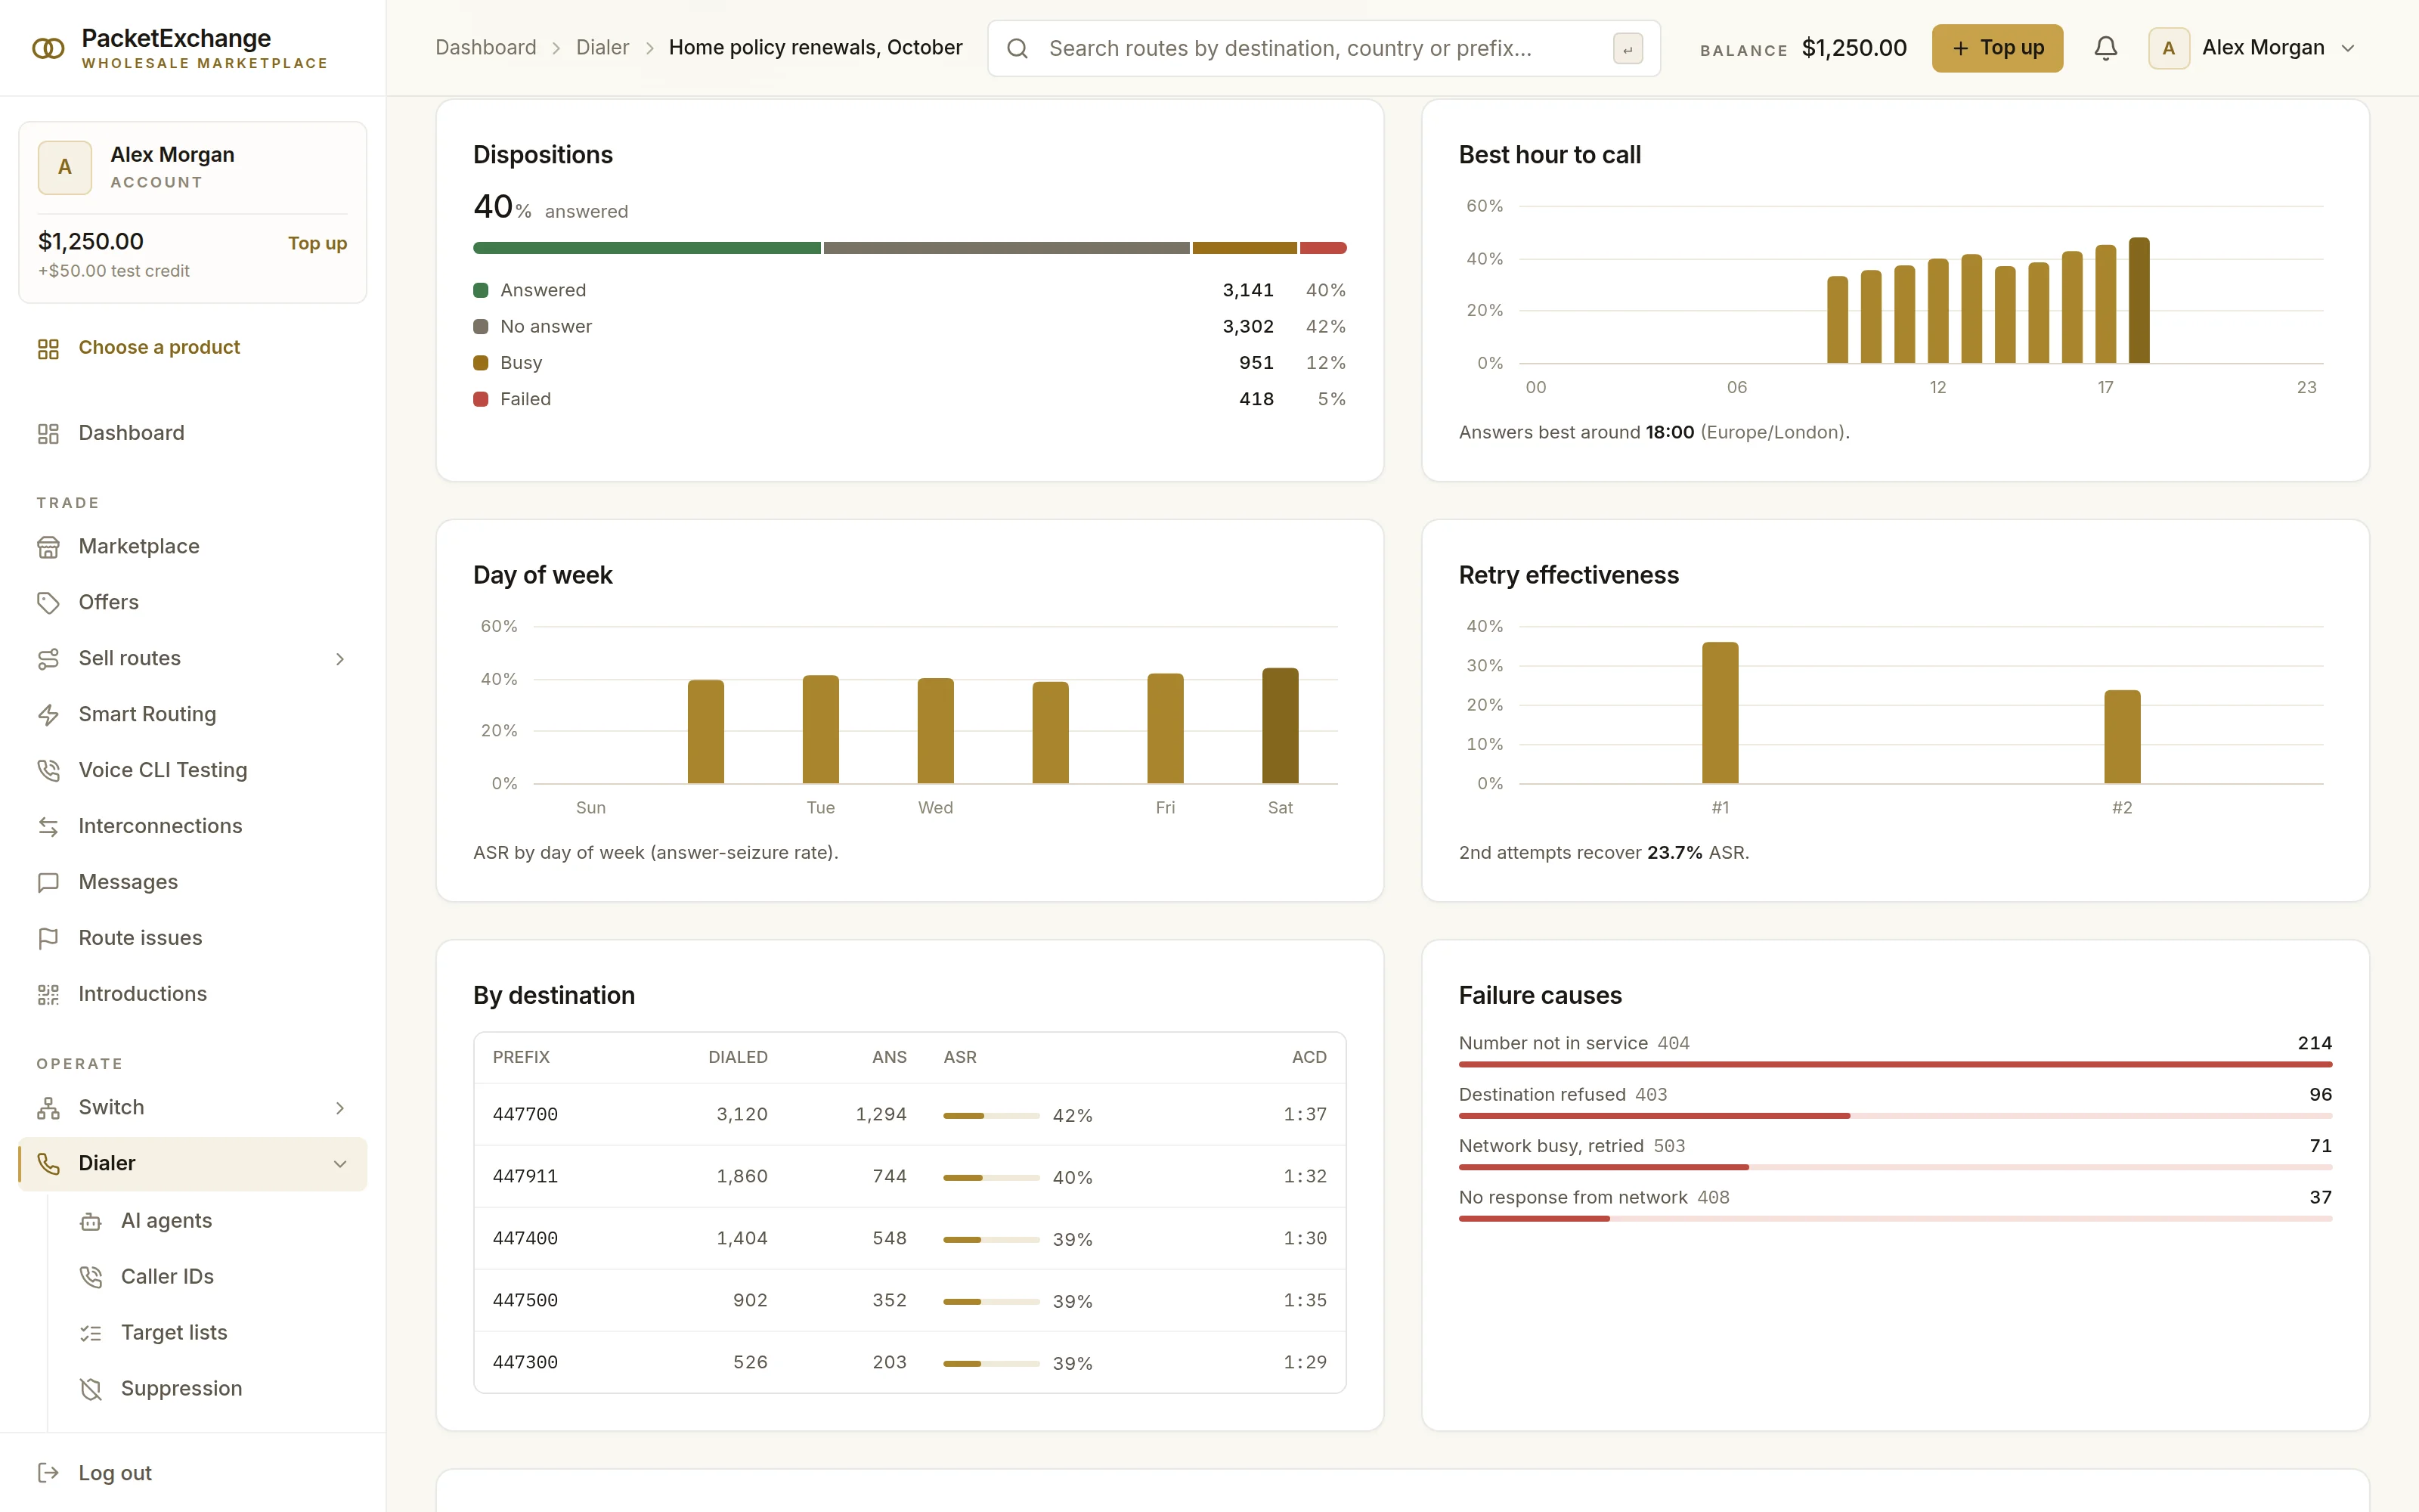Click Destination refused failure cause
The image size is (2419, 1512).
[1894, 1101]
